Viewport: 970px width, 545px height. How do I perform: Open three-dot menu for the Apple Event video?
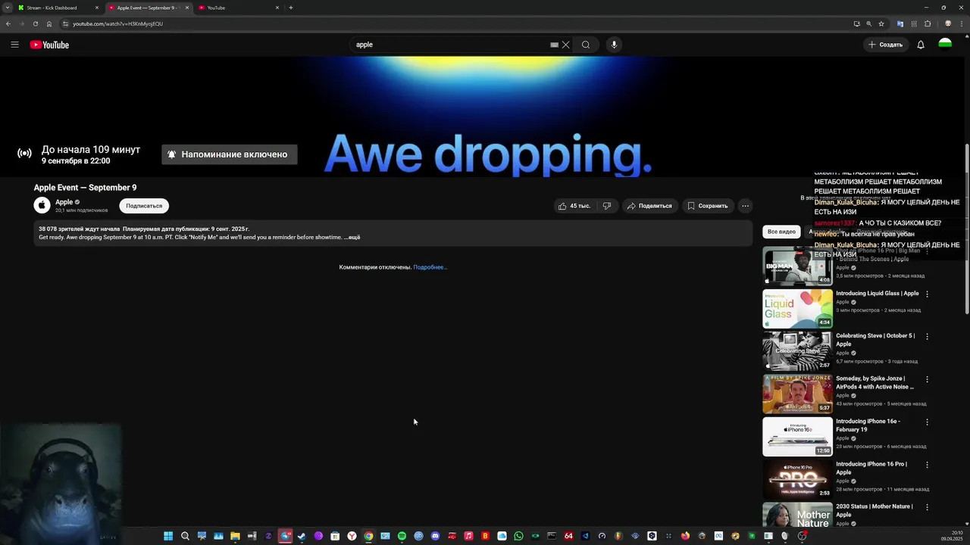745,206
